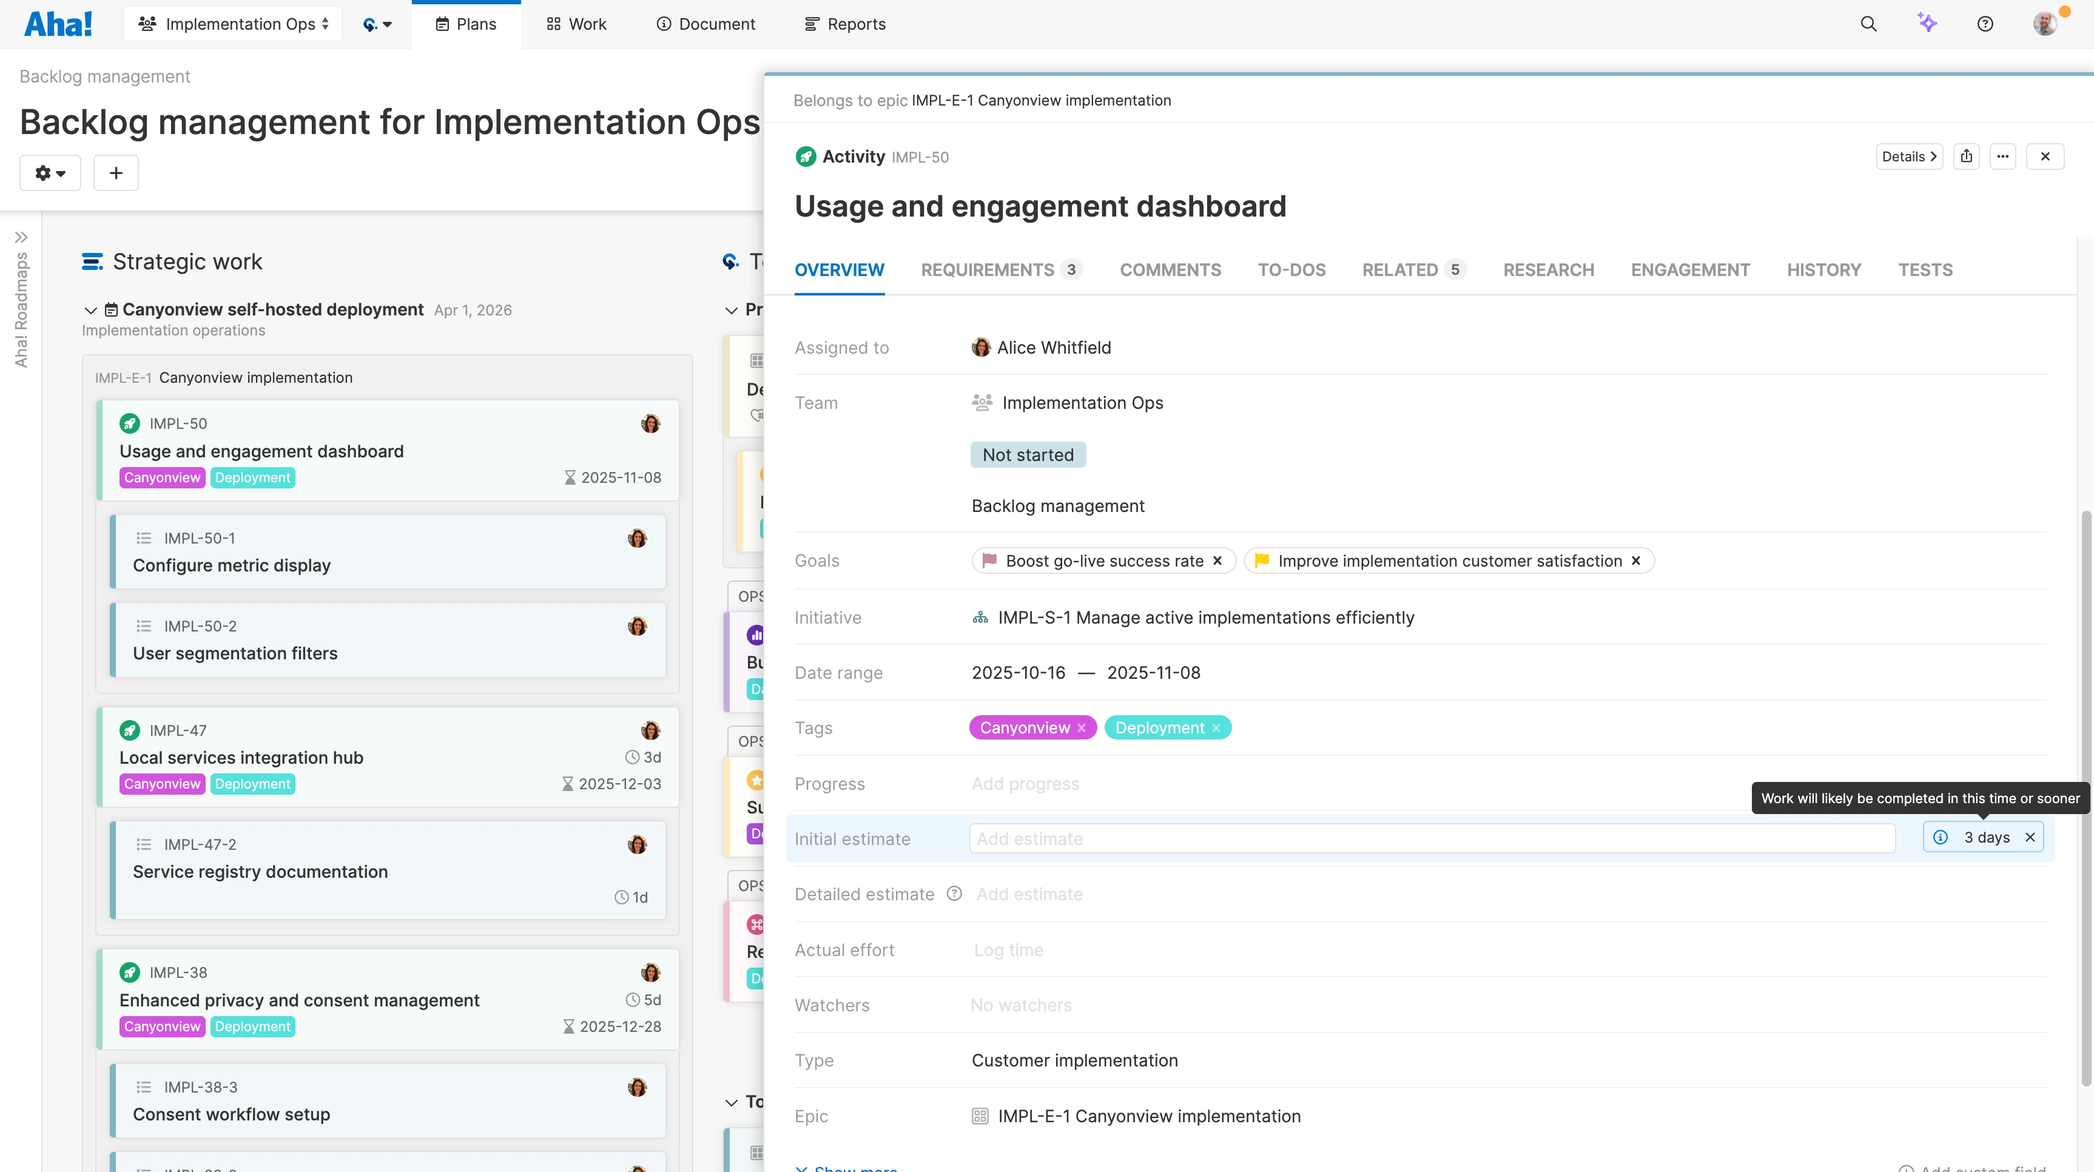Open the settings gear menu on the backlog
The height and width of the screenshot is (1172, 2094).
(50, 172)
